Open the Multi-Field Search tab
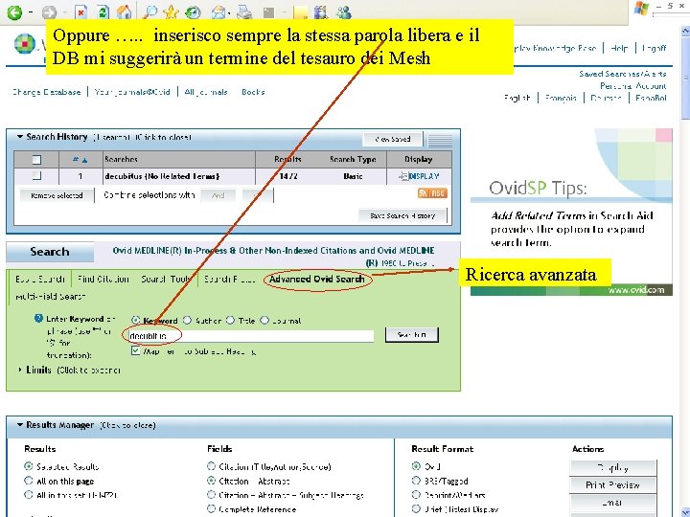Image resolution: width=690 pixels, height=517 pixels. coord(50,296)
